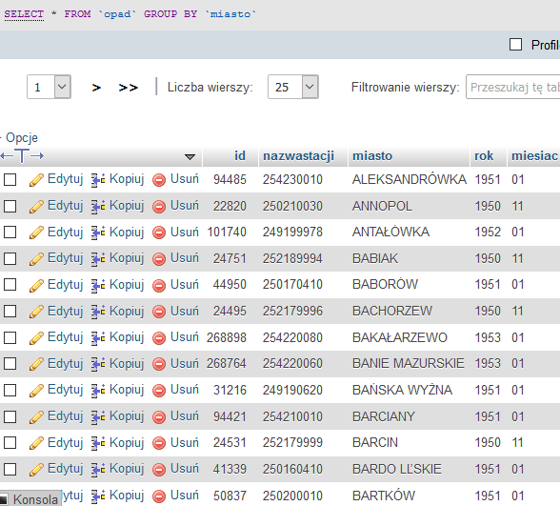Click the copy icon in the ANNOPOL row
560x506 pixels.
[x=98, y=207]
